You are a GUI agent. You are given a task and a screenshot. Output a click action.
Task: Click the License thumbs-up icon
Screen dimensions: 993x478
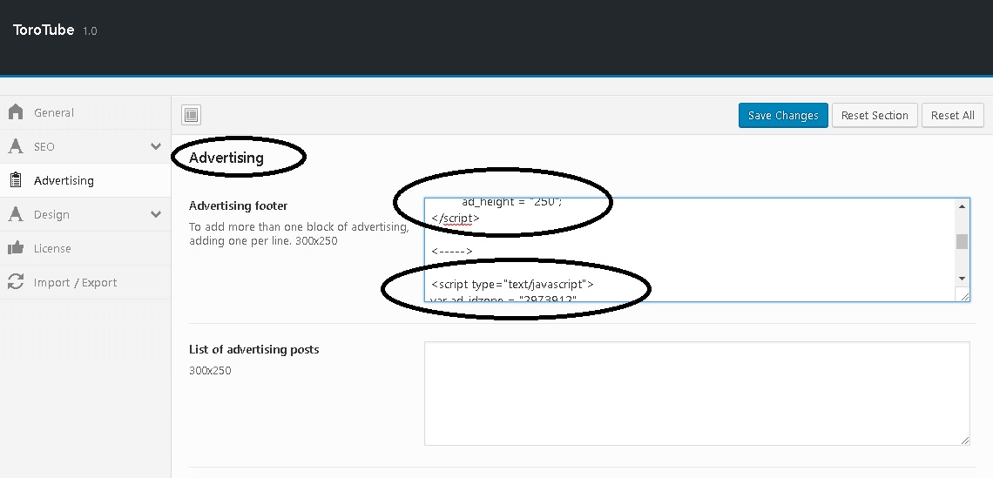pos(16,248)
